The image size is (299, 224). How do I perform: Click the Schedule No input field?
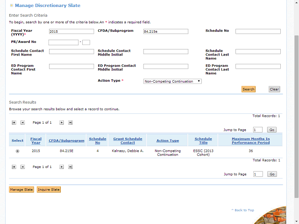click(258, 31)
